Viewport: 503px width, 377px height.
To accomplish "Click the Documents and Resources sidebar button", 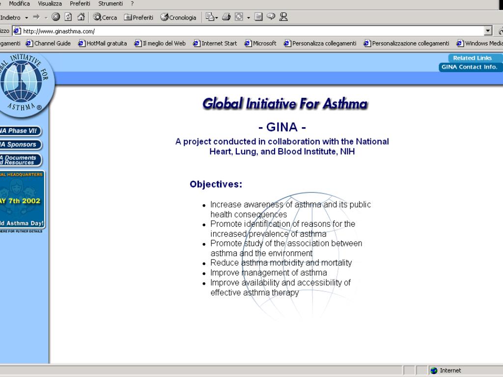I will 20,160.
